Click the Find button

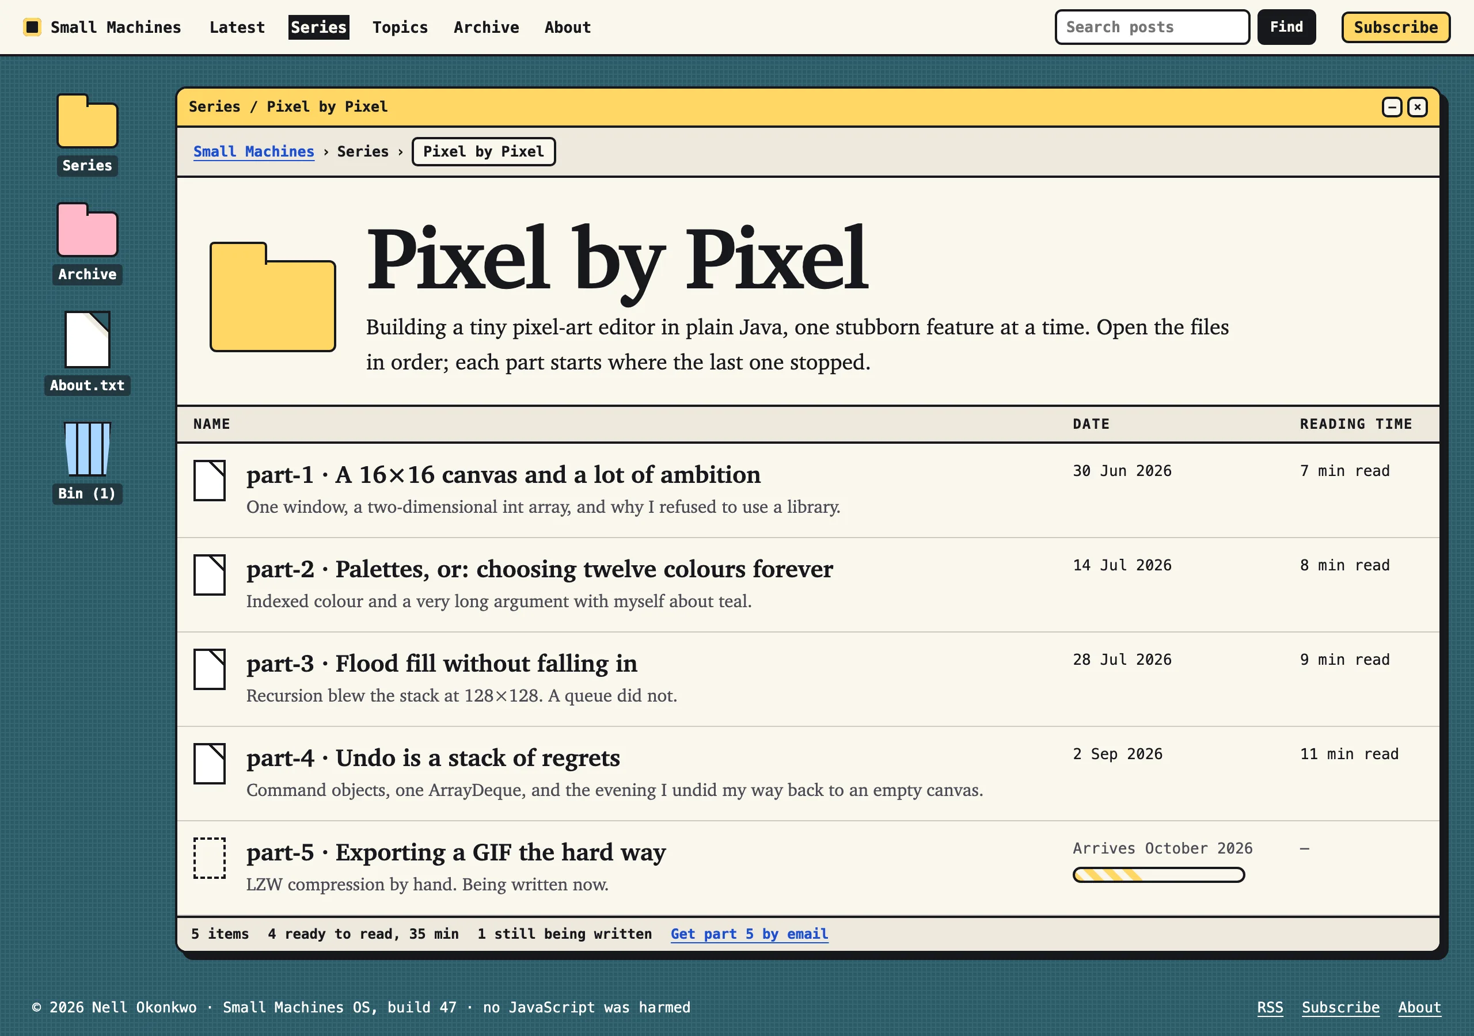tap(1286, 27)
